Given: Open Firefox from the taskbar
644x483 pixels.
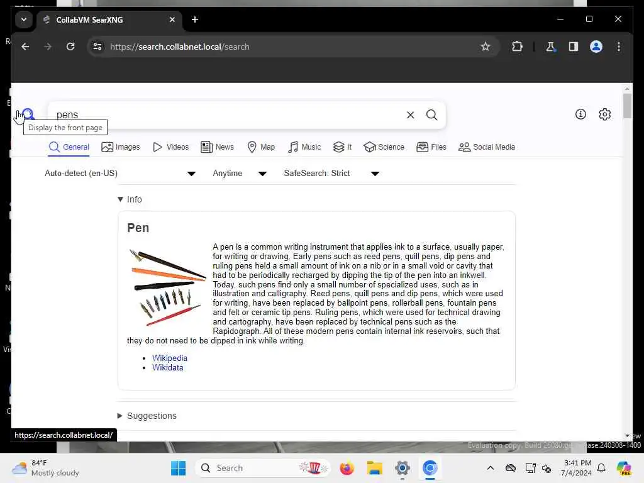Looking at the screenshot, I should [347, 468].
